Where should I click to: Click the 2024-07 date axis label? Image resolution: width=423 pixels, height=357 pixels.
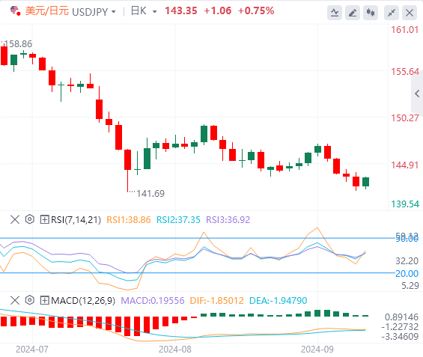tap(32, 350)
